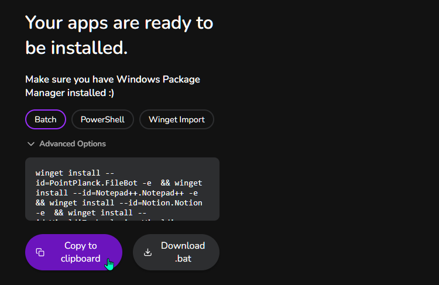Click the "Manager installed :)" text line
The width and height of the screenshot is (439, 285).
pyautogui.click(x=70, y=93)
